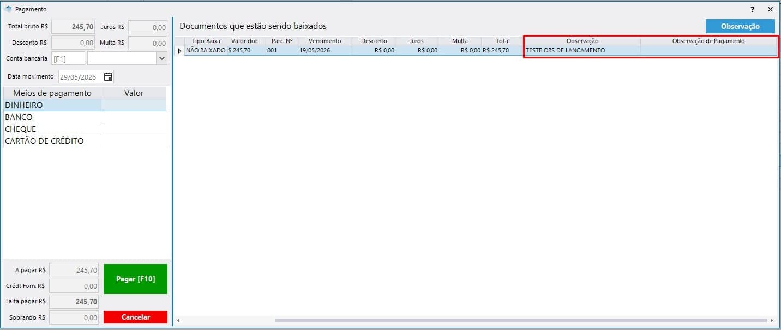
Task: Click the Total column header
Action: pos(503,41)
